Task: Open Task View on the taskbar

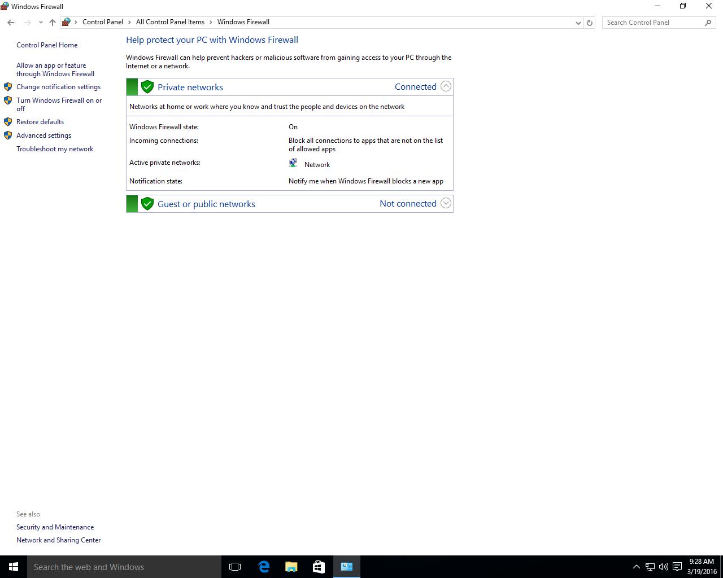Action: (x=235, y=567)
